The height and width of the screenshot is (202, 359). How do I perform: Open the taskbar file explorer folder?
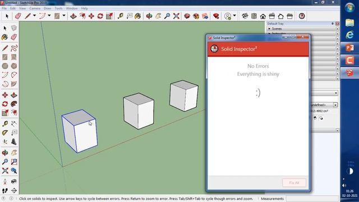point(349,22)
